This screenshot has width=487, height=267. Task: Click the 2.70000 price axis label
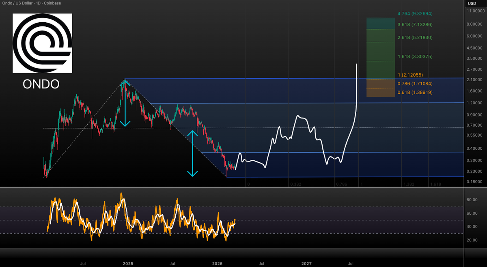pos(475,70)
